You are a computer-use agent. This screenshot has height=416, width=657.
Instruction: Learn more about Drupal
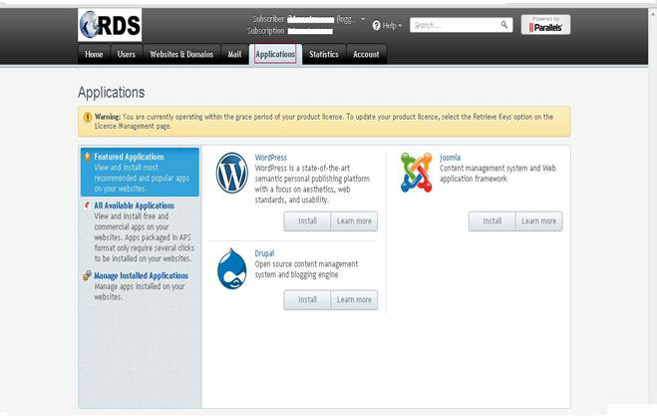click(354, 300)
